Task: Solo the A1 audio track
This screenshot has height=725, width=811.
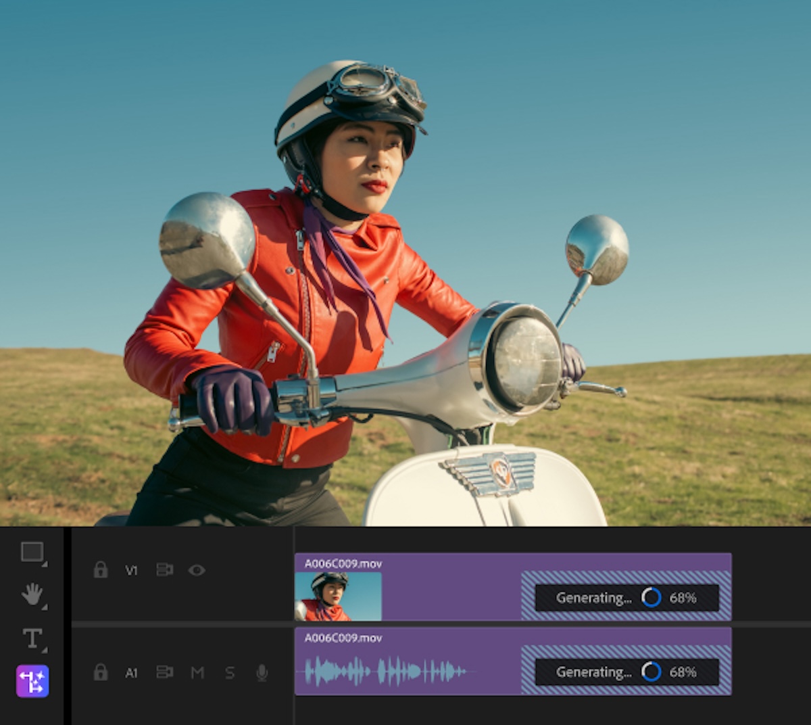Action: click(x=229, y=673)
